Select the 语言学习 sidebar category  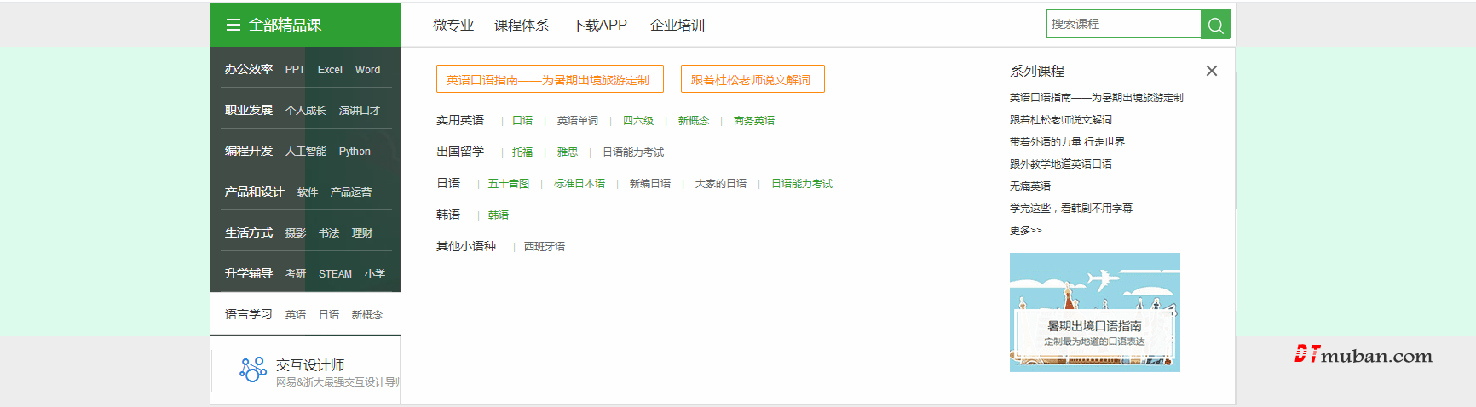pyautogui.click(x=249, y=314)
